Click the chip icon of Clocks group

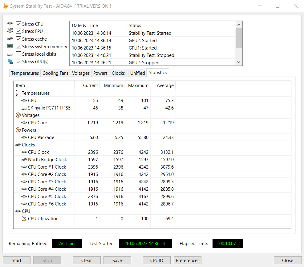(18, 145)
